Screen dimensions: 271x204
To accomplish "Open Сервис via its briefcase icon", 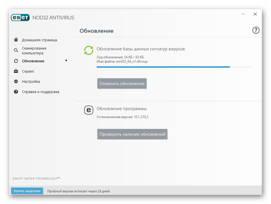I will [x=16, y=71].
